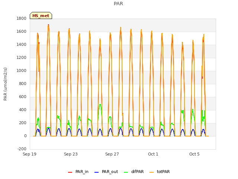Select the PAR_in legend entry
238x179 pixels.
[x=78, y=172]
